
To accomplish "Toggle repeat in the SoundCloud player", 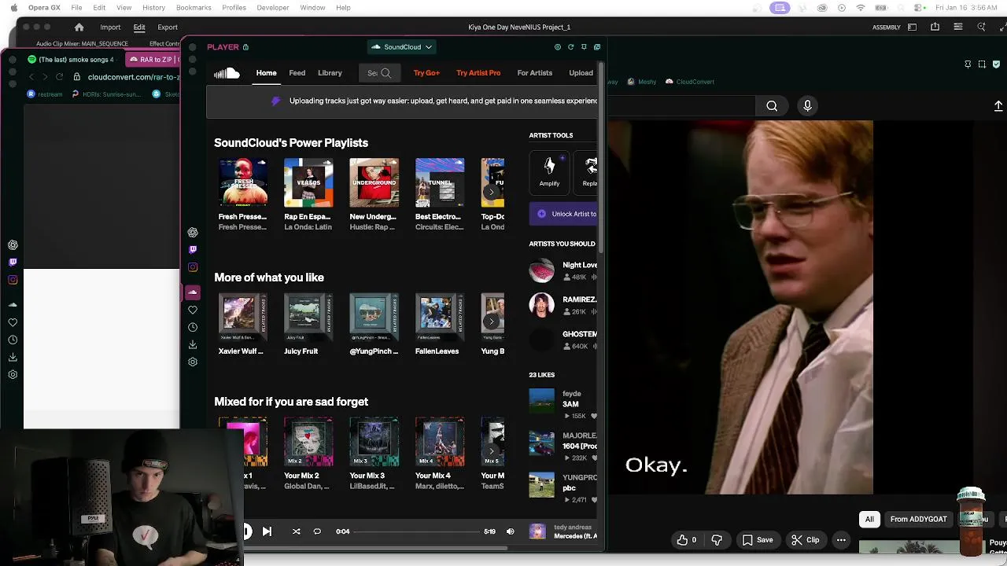I will coord(317,531).
